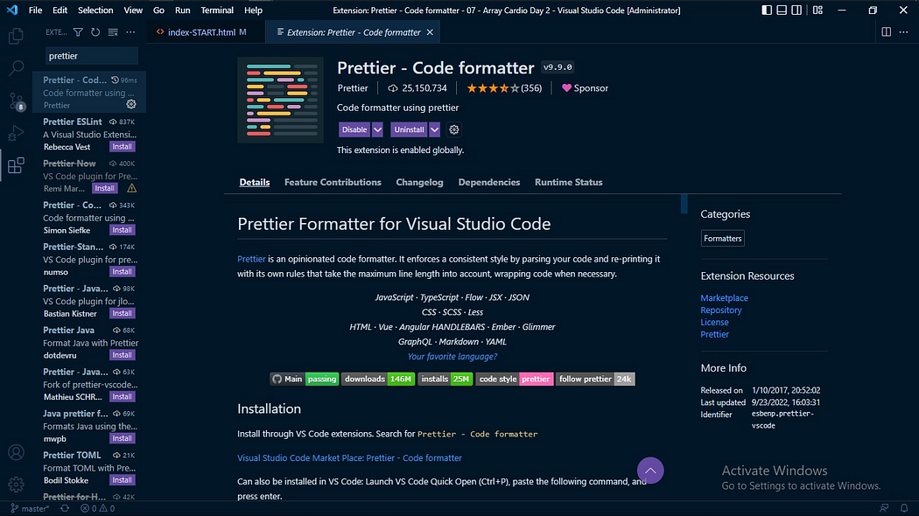Click the 'Your favorite language?' link
This screenshot has height=516, width=919.
[452, 356]
